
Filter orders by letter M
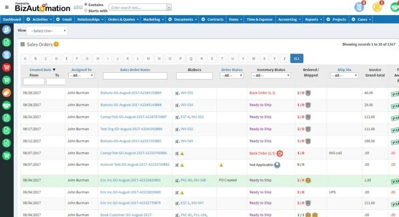point(148,58)
